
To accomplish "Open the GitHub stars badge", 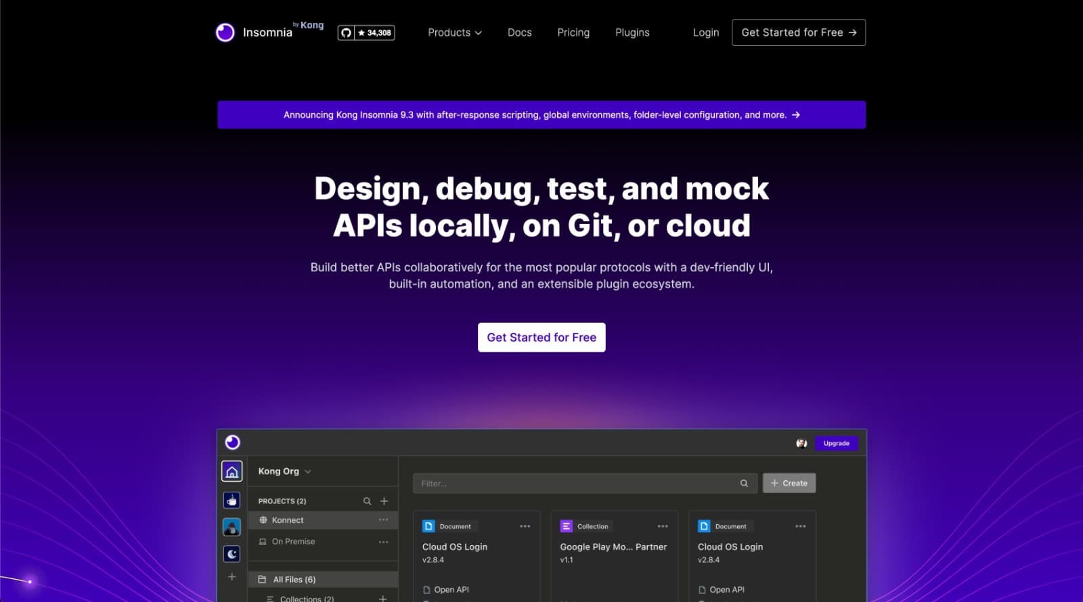I will (x=366, y=32).
